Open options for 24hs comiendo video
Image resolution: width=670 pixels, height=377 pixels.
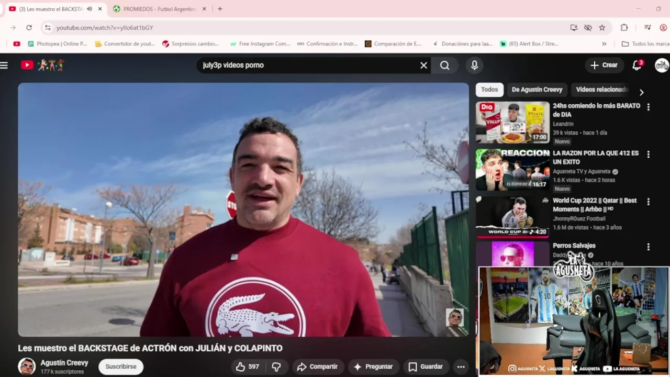[649, 107]
